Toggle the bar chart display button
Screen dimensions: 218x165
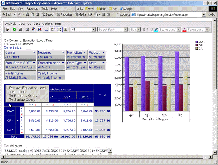[40, 29]
